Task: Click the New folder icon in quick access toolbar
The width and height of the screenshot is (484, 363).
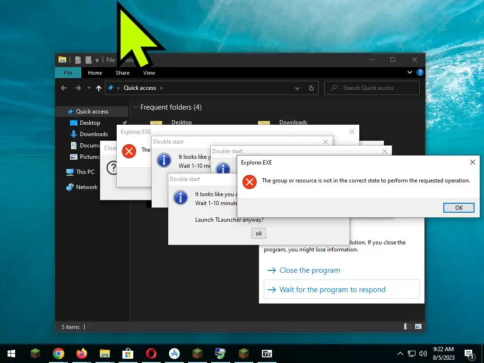Action: point(88,60)
